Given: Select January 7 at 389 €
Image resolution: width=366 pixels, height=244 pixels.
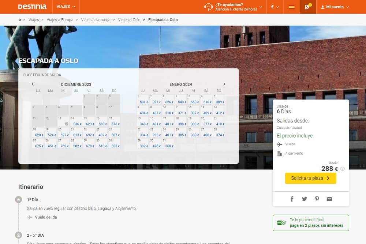Looking at the screenshot, I should click(x=219, y=100).
